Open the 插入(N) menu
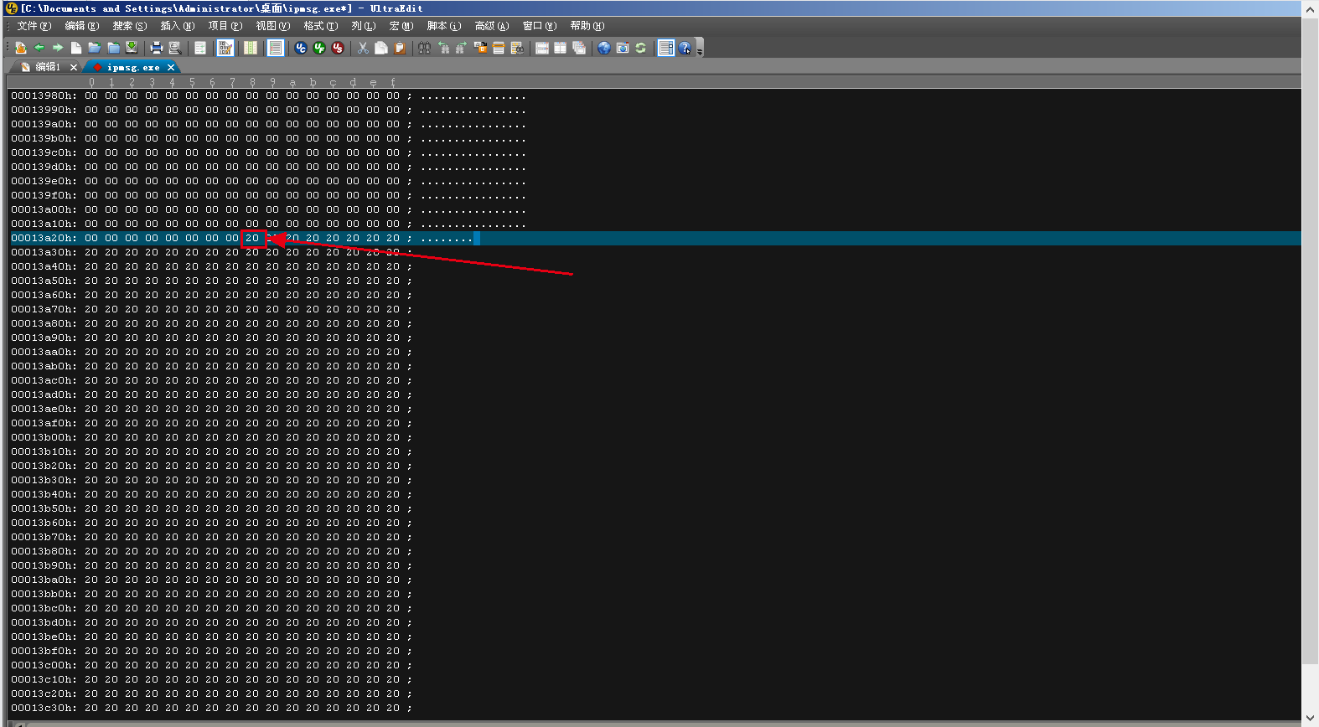Viewport: 1319px width, 727px height. tap(178, 26)
